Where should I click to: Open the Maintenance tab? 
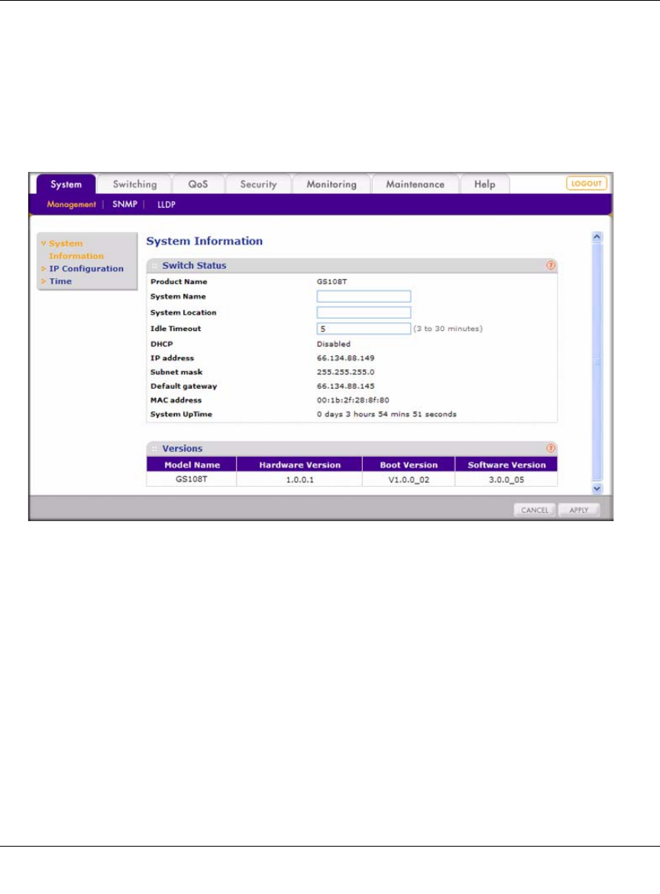pyautogui.click(x=415, y=184)
